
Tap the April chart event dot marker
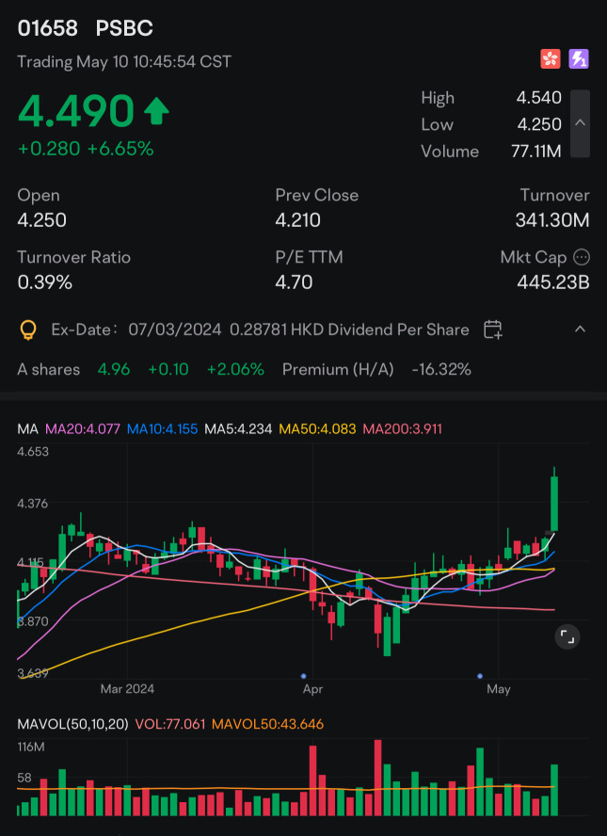coord(303,676)
